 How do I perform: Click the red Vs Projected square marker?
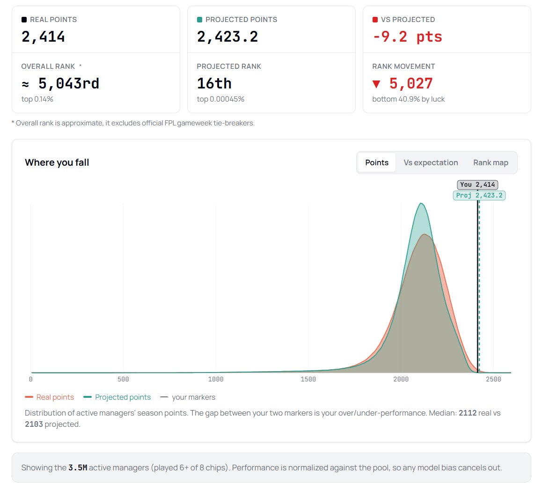point(375,20)
